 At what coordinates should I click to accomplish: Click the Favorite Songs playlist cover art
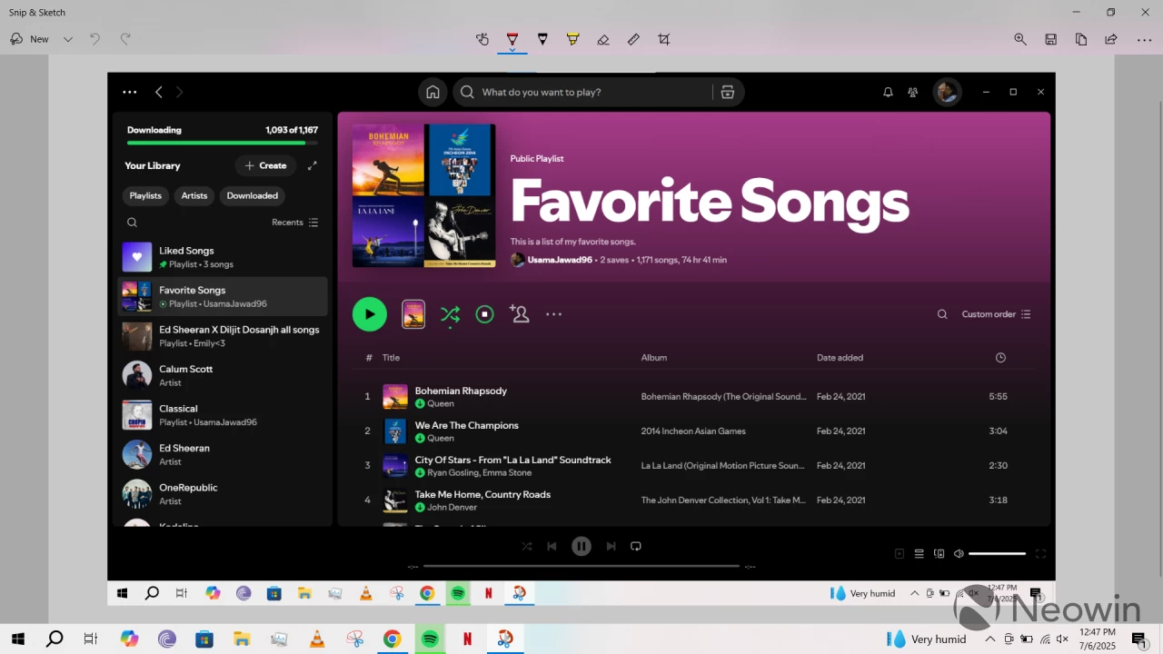(423, 195)
